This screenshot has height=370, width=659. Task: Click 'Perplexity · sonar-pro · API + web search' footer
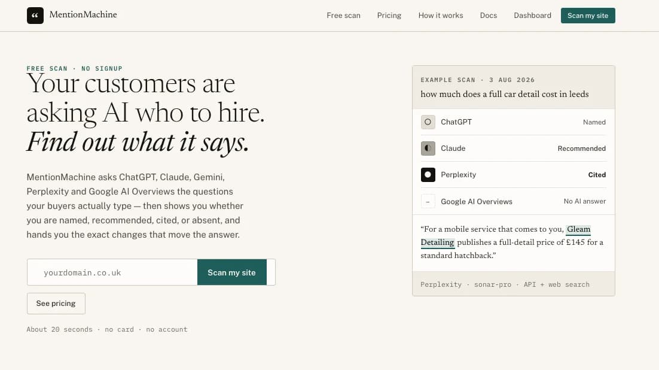coord(505,284)
